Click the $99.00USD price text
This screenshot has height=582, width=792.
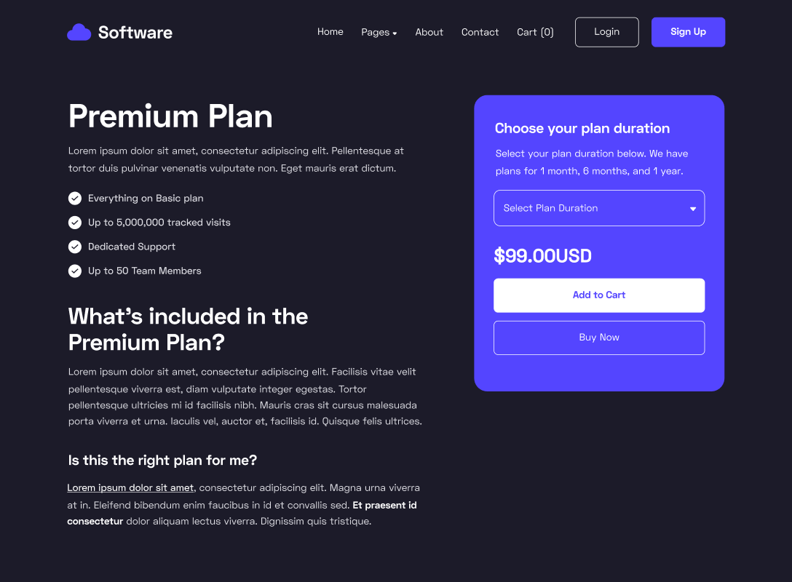(x=543, y=255)
